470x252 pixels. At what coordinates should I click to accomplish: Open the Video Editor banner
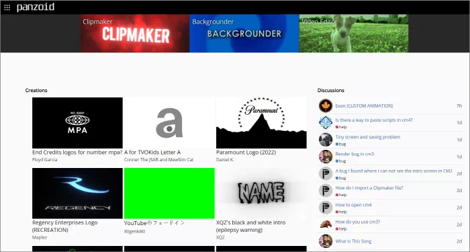point(354,34)
